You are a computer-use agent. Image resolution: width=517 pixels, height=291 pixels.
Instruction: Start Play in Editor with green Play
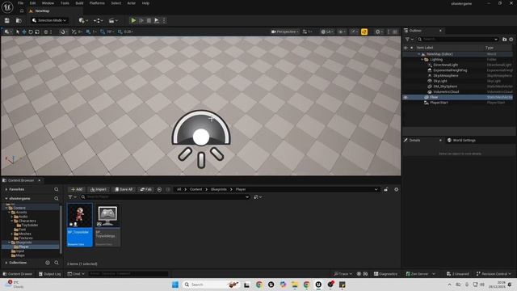point(133,20)
